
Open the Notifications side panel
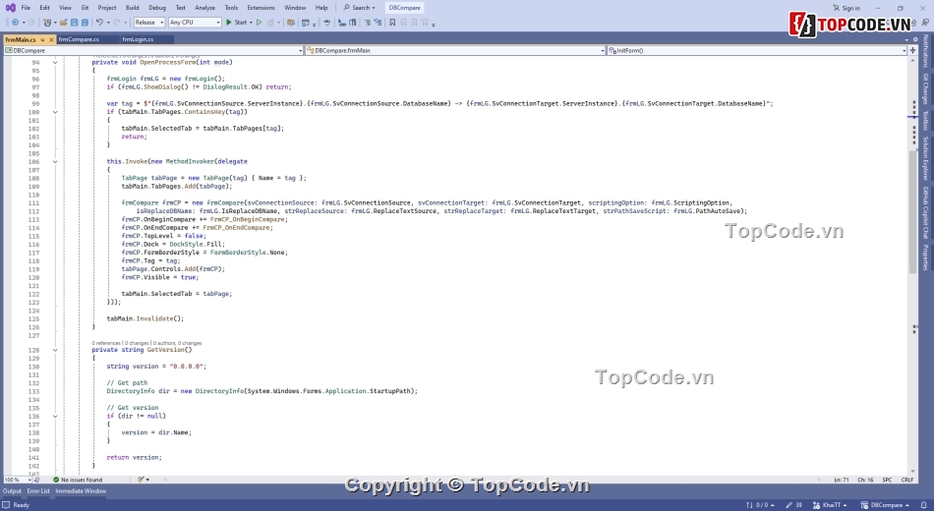coord(926,51)
